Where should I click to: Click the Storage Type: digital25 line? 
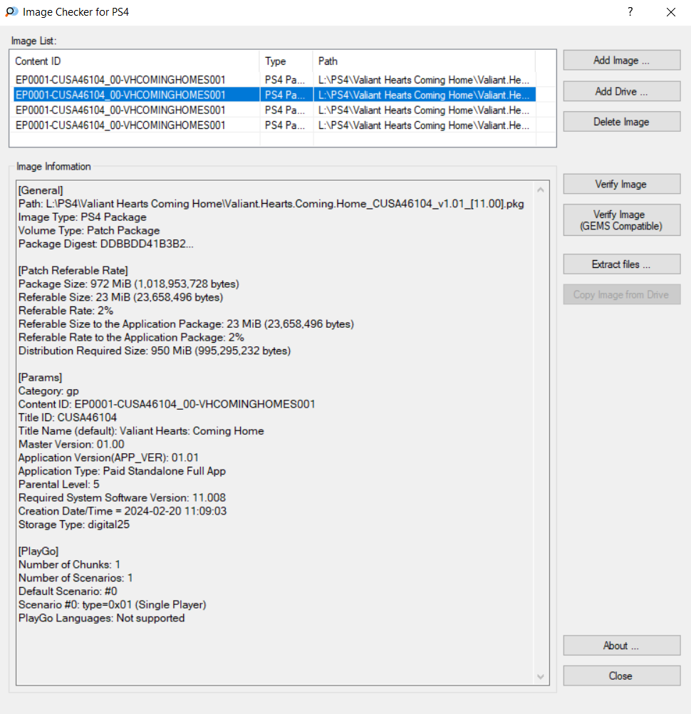pos(74,524)
